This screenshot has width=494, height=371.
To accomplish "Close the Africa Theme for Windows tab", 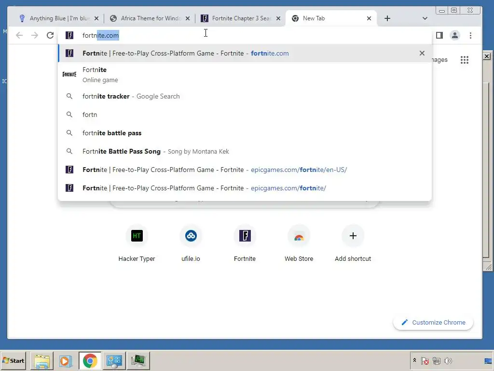I will pos(188,18).
